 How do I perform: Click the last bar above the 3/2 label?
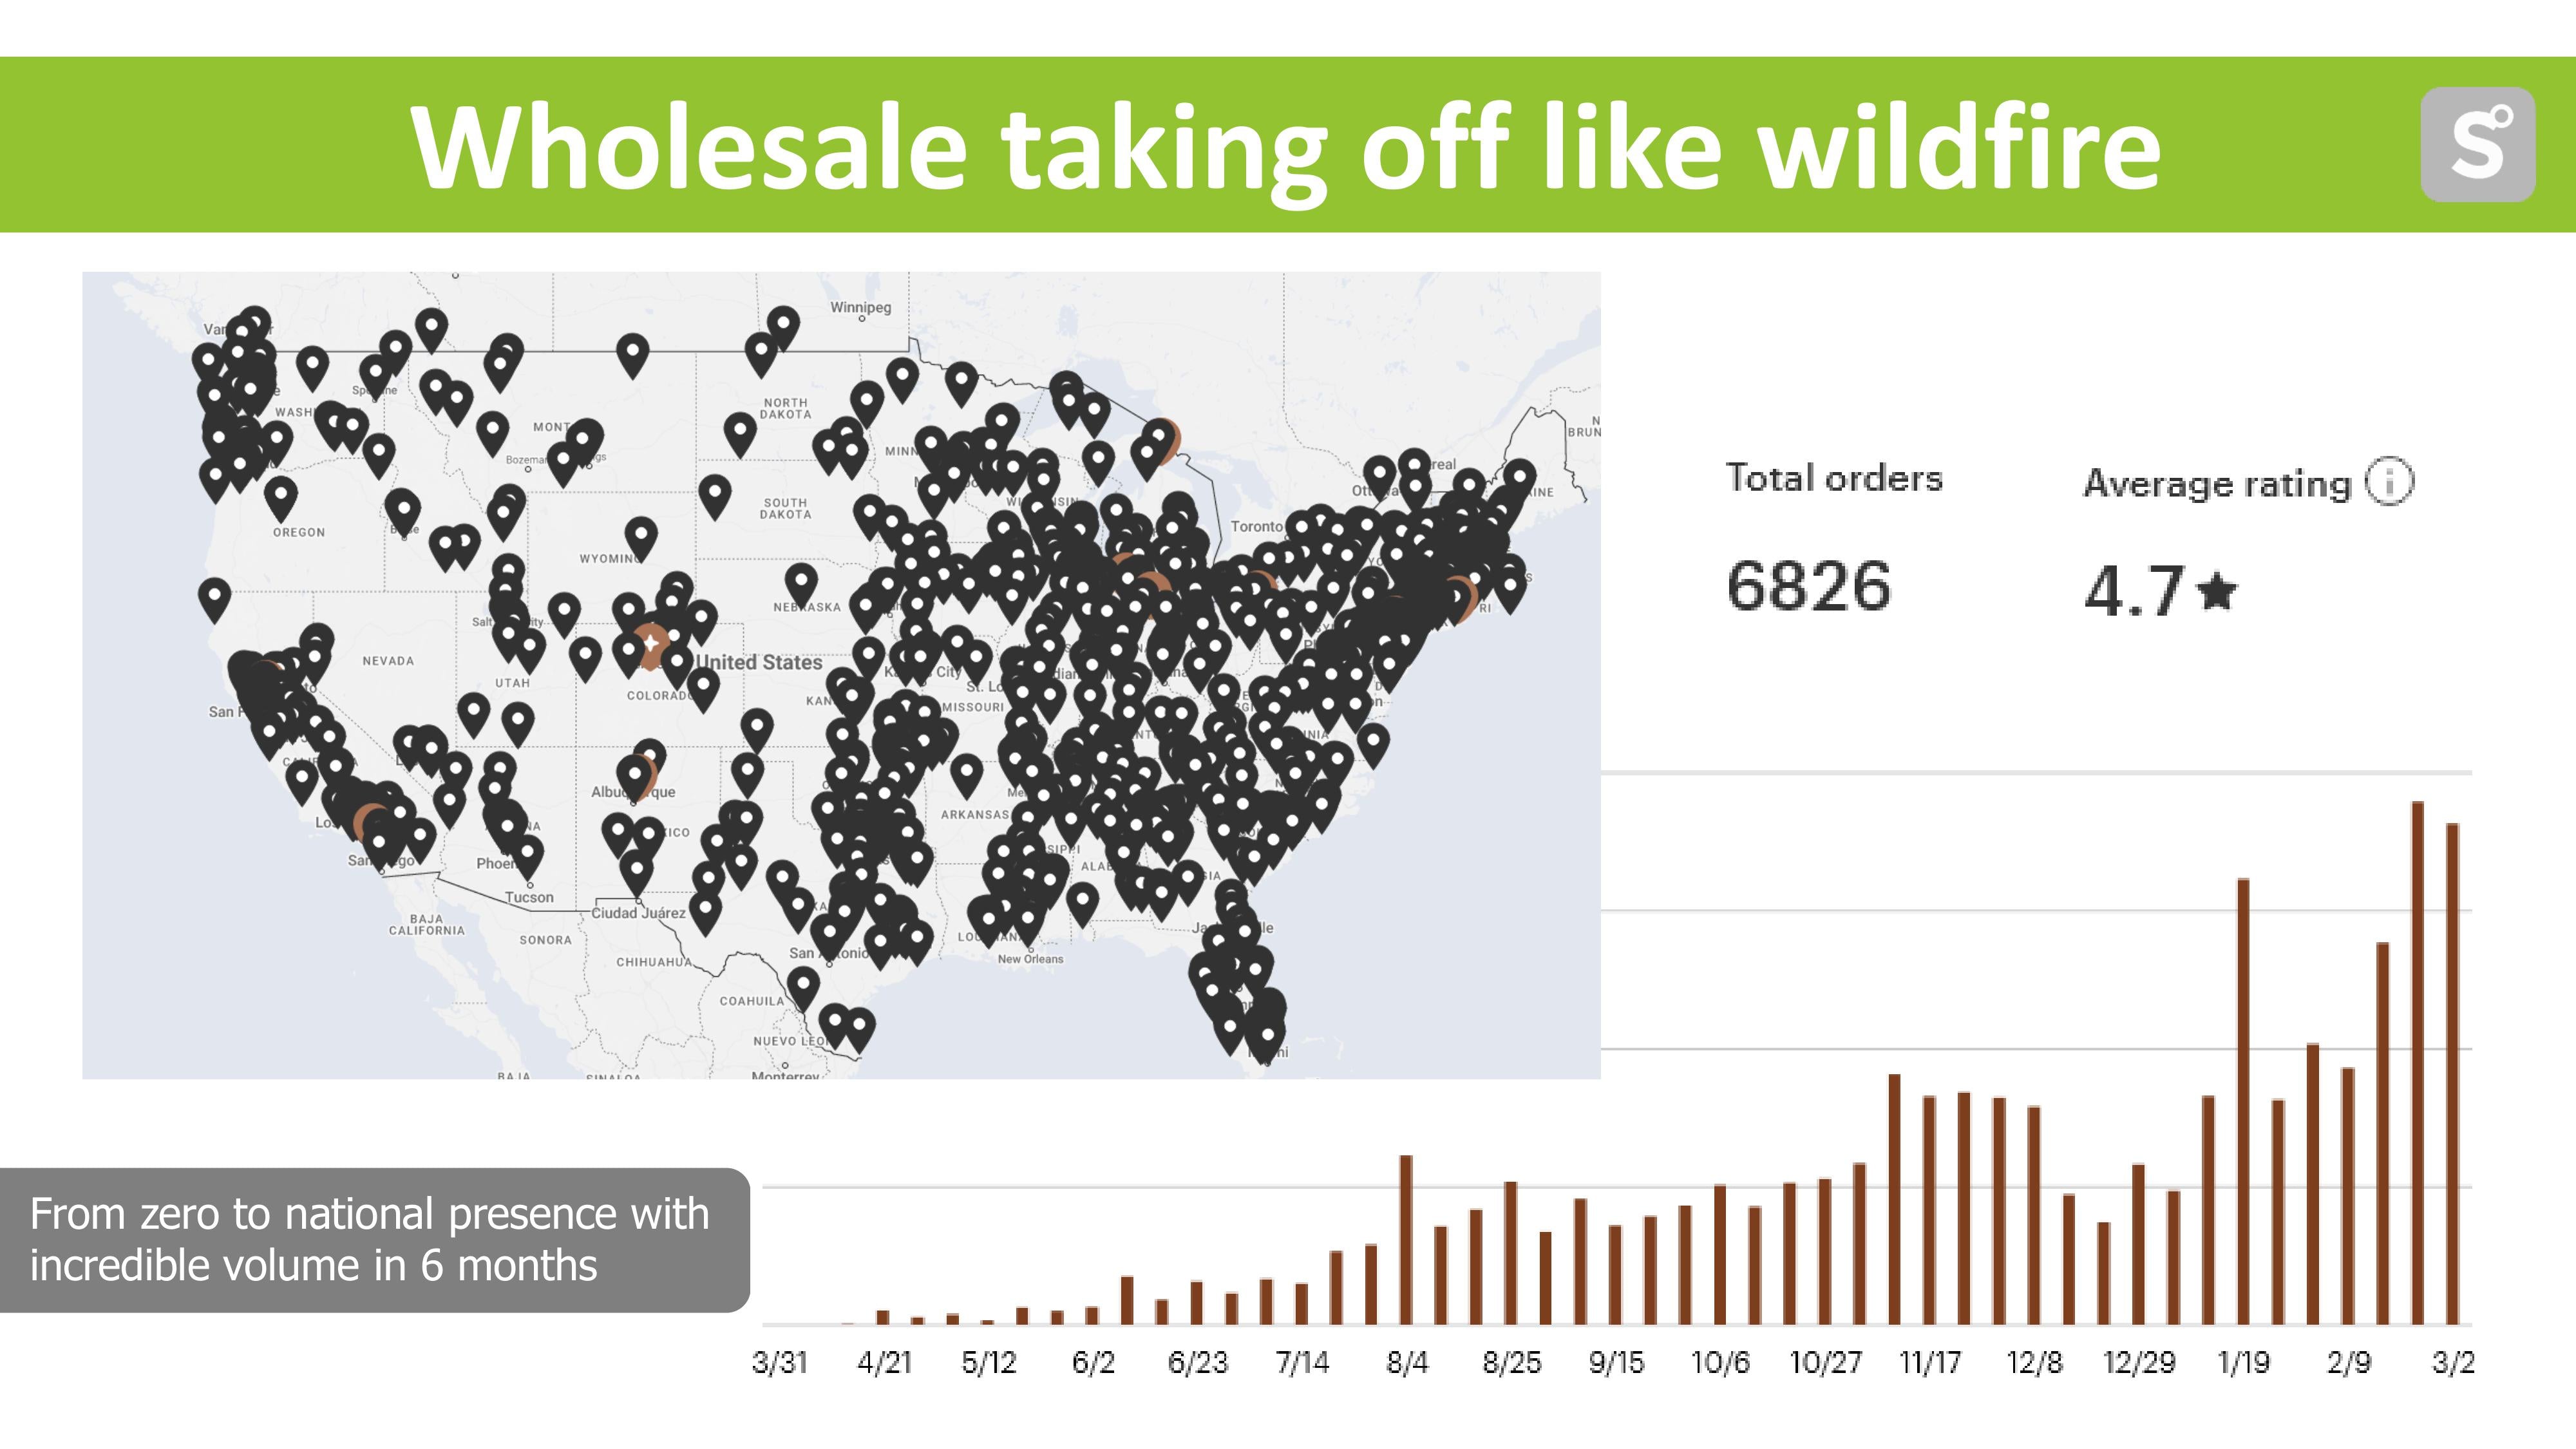tap(2452, 1073)
